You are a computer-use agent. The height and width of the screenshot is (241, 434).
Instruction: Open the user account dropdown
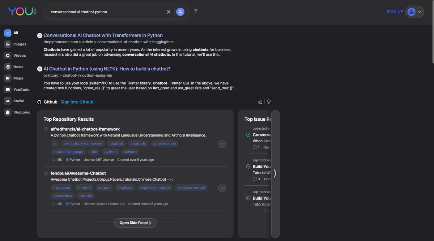pos(414,12)
